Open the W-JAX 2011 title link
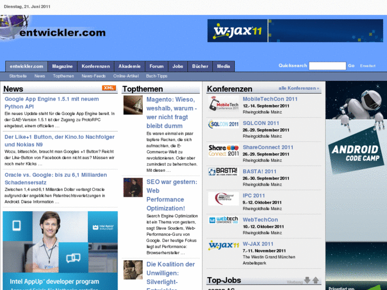This screenshot has height=290, width=387. 258,244
